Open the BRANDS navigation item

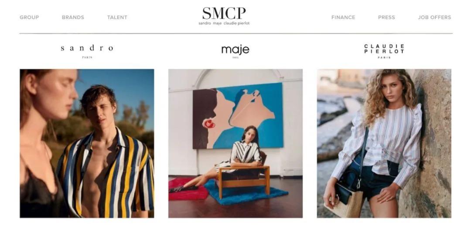point(73,17)
